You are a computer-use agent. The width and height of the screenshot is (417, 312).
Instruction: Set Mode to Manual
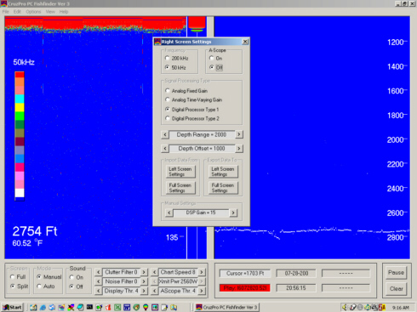pyautogui.click(x=49, y=277)
